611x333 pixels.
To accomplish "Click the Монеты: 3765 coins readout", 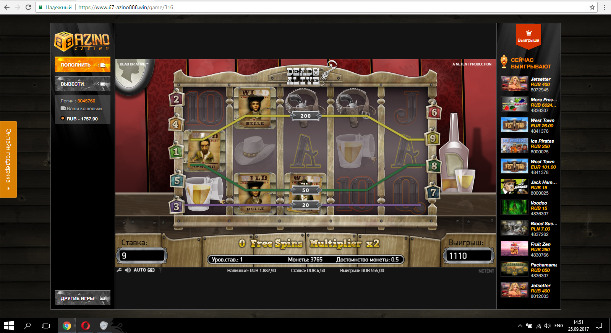I will pyautogui.click(x=305, y=260).
